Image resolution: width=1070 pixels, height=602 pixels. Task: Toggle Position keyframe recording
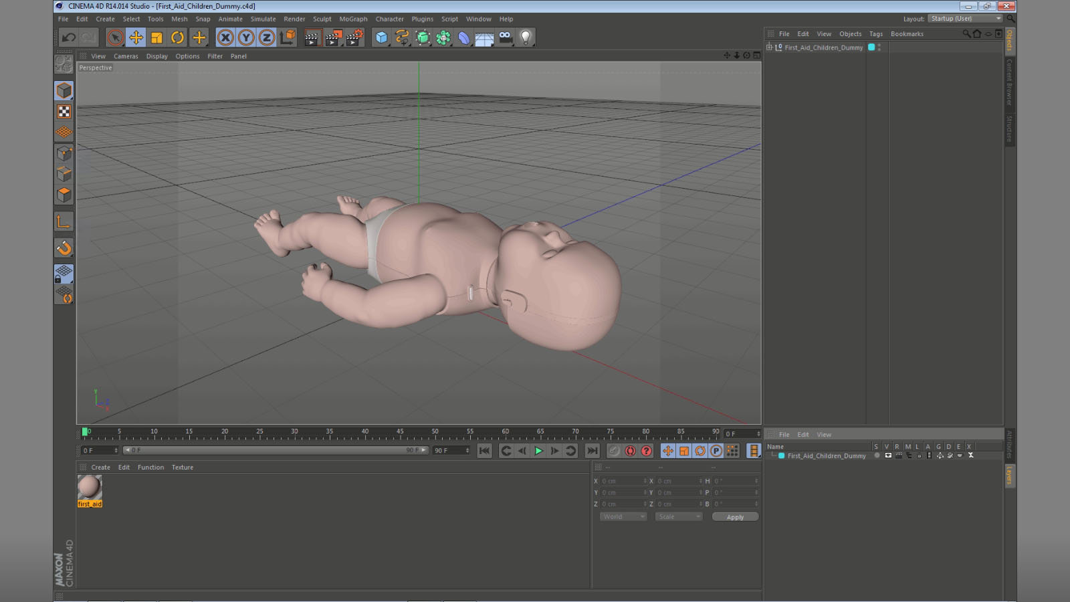(668, 451)
